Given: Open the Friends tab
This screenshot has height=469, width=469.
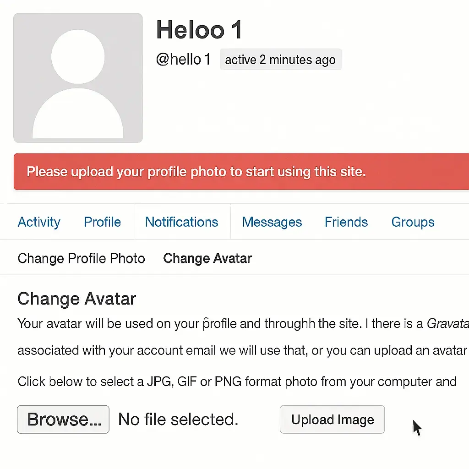Looking at the screenshot, I should [x=346, y=222].
